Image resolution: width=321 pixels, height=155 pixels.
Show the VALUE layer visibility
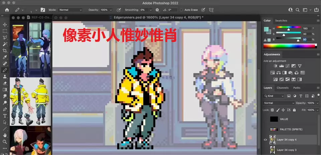pyautogui.click(x=265, y=119)
